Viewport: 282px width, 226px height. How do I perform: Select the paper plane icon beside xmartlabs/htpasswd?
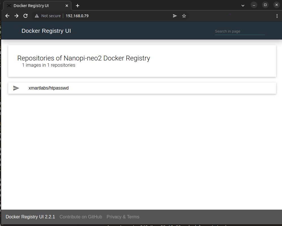point(16,88)
